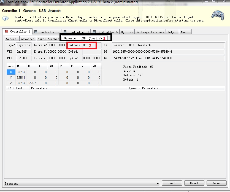Image resolution: width=230 pixels, height=192 pixels.
Task: Select the X axis row
Action: [54, 72]
